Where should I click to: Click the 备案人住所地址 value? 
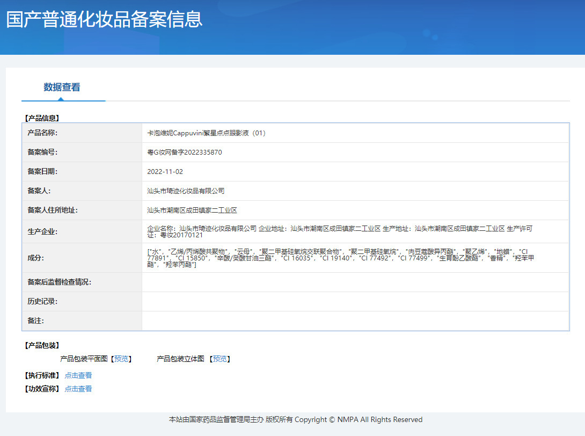pyautogui.click(x=192, y=210)
